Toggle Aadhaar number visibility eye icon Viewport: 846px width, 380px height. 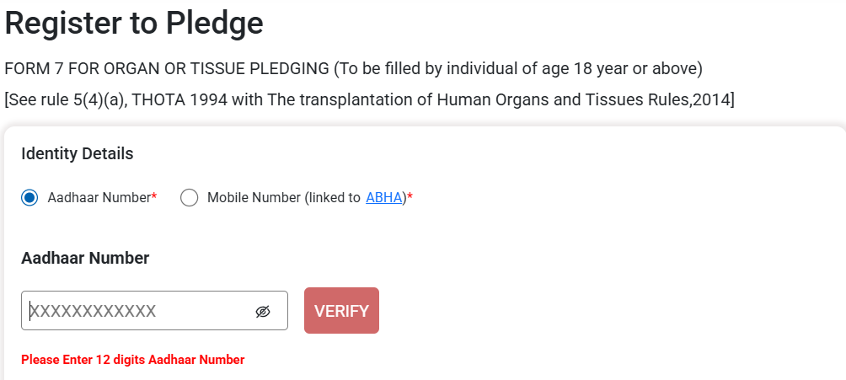coord(263,312)
